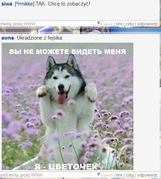The height and width of the screenshot is (179, 161).
Task: Open siwa's user profile
Action: pos(7,4)
